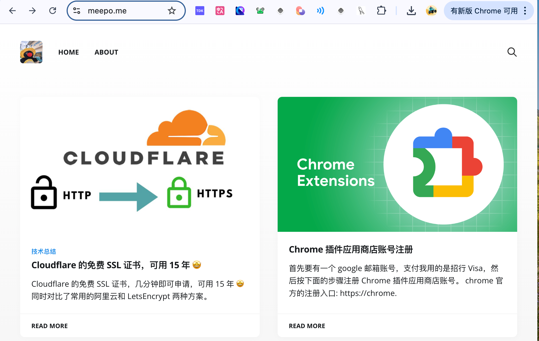539x341 pixels.
Task: Go to the HOME menu
Action: click(x=69, y=52)
